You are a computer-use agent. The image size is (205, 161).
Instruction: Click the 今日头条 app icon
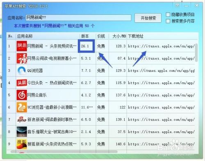[22, 83]
